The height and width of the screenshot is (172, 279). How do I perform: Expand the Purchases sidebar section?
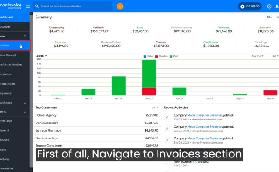coord(25,103)
